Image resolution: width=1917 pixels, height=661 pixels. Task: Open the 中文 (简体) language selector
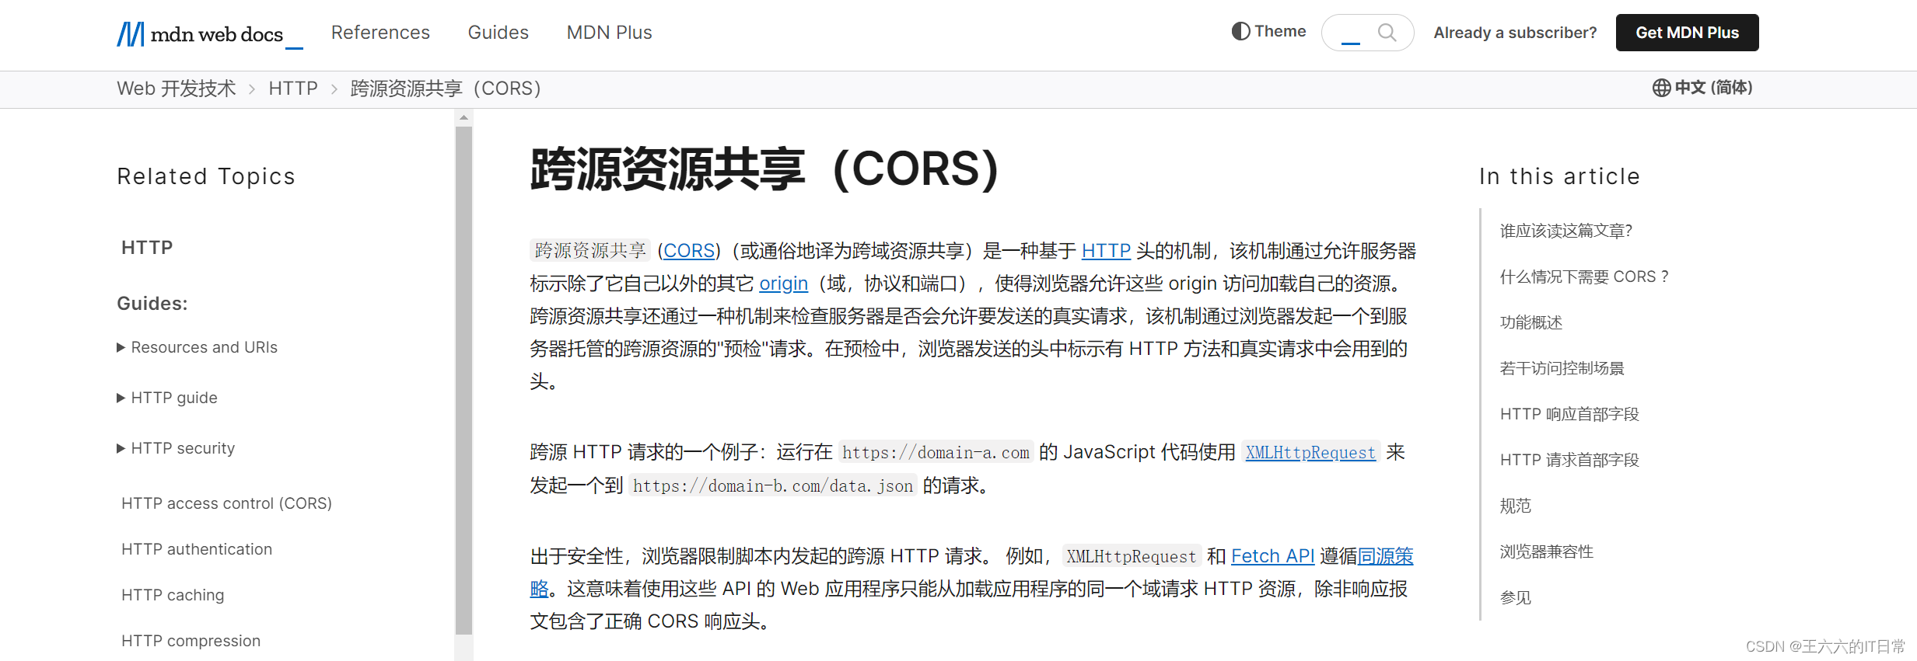(1702, 88)
